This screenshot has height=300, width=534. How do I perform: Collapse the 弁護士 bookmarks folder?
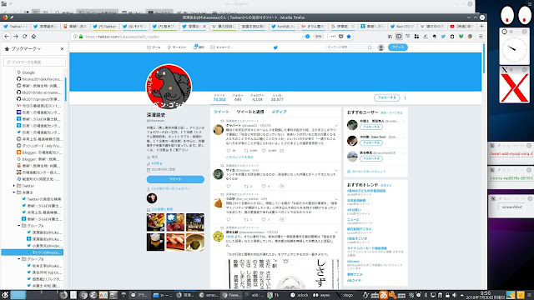click(14, 192)
